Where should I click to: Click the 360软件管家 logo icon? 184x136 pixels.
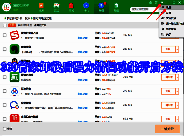(x=6, y=7)
